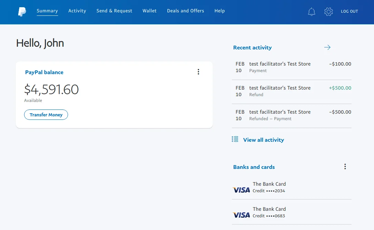Click the PayPal logo icon
The height and width of the screenshot is (230, 374).
pos(22,12)
